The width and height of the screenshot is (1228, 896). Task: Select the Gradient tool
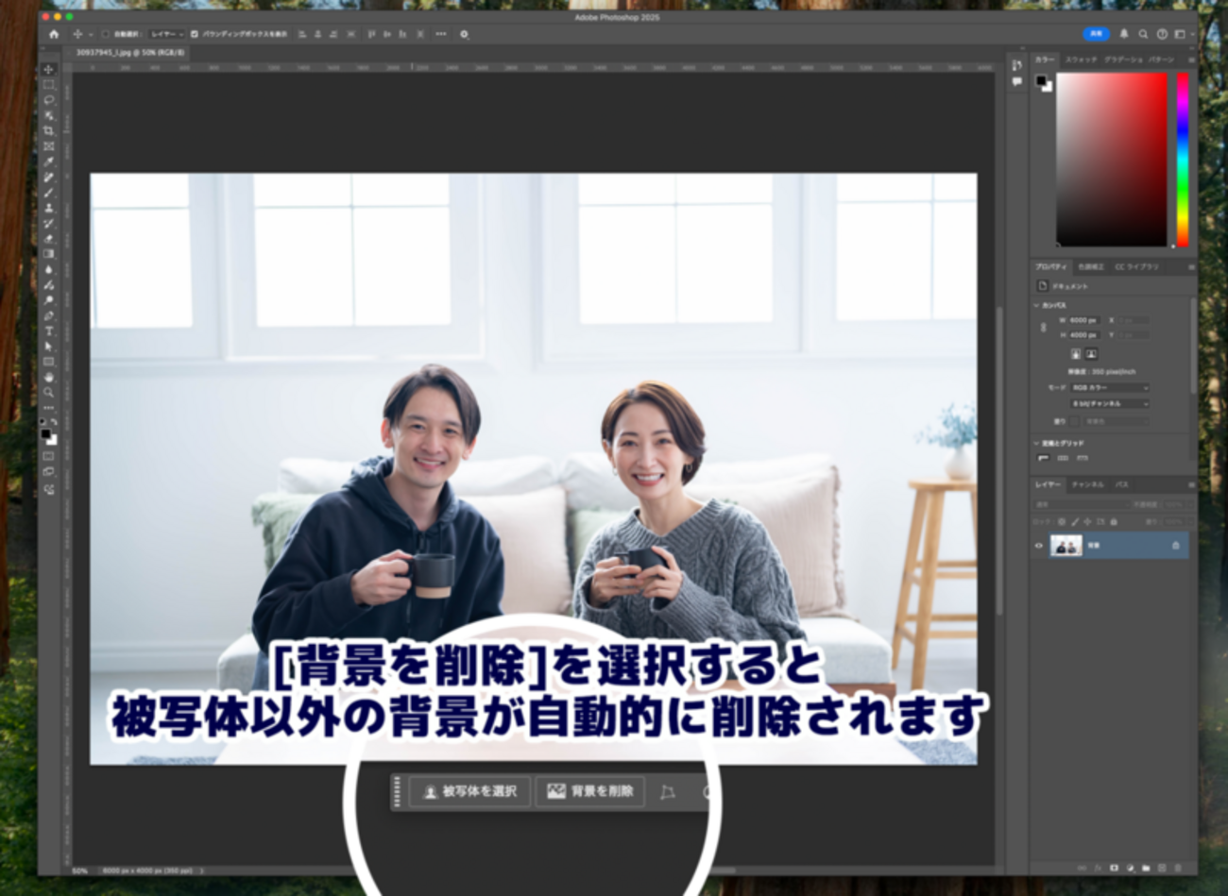pos(49,254)
